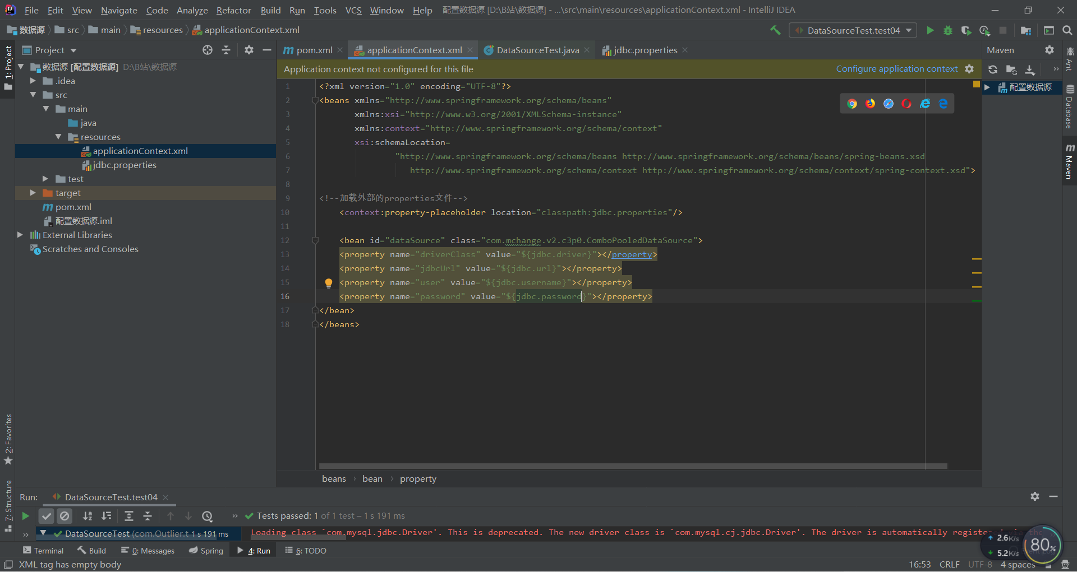Click the editor horizontal scrollbar
This screenshot has height=572, width=1077.
tap(633, 466)
